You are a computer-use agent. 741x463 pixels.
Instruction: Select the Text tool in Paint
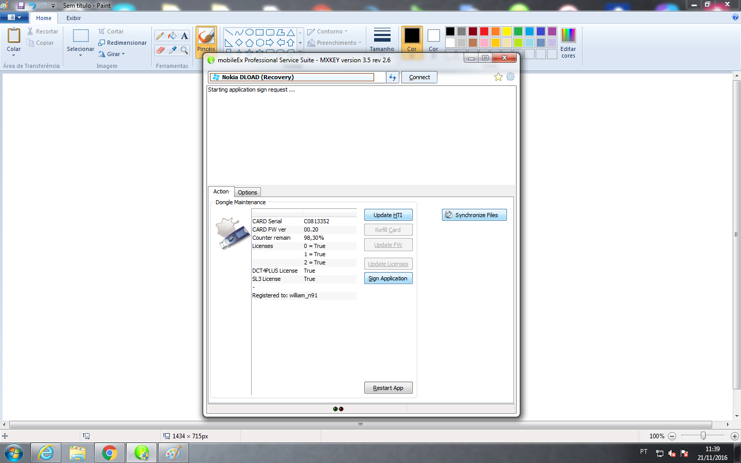click(x=184, y=35)
